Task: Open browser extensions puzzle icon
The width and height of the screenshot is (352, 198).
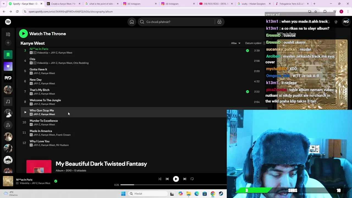Action: (x=325, y=12)
